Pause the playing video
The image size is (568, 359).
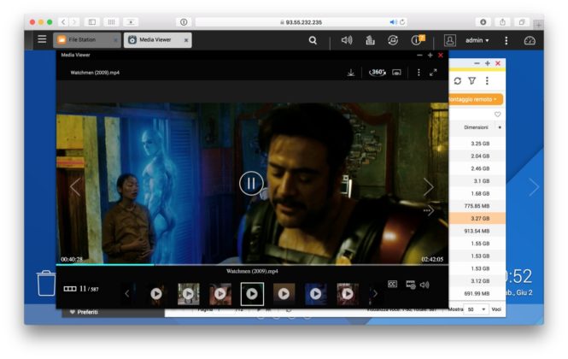[251, 183]
